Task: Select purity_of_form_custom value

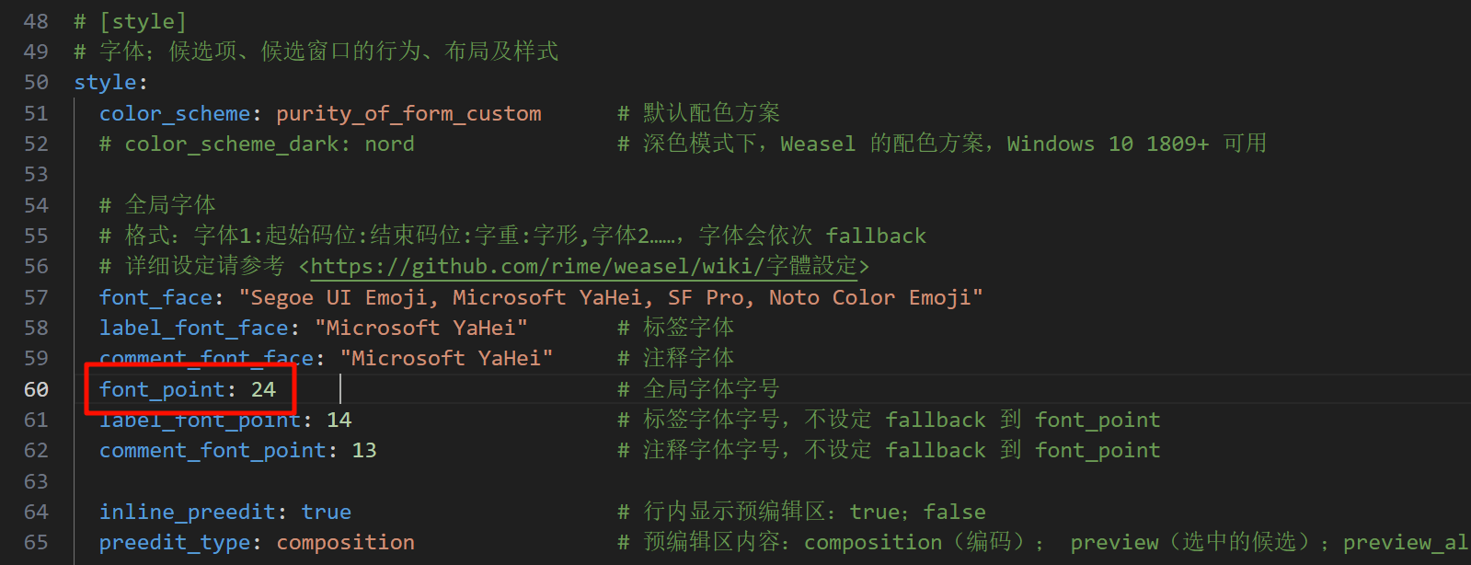Action: tap(408, 113)
